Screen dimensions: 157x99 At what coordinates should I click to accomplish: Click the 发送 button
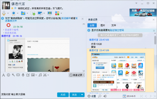pyautogui.click(x=74, y=95)
